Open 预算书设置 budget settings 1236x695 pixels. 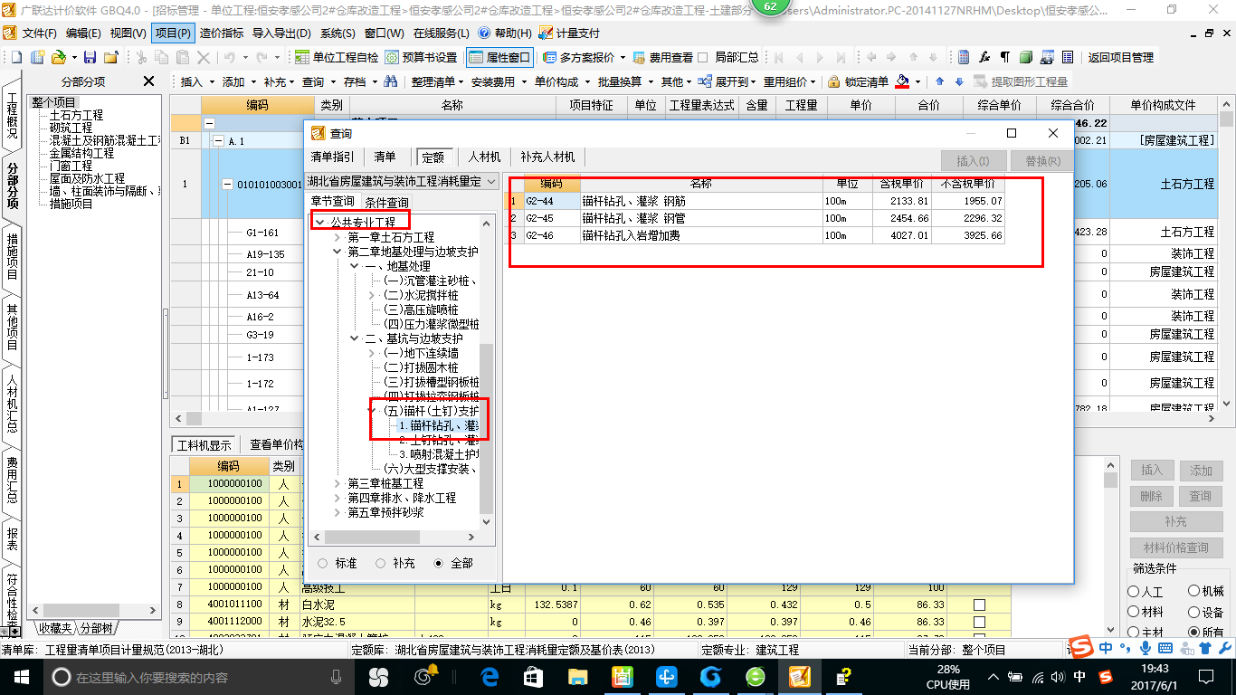423,57
